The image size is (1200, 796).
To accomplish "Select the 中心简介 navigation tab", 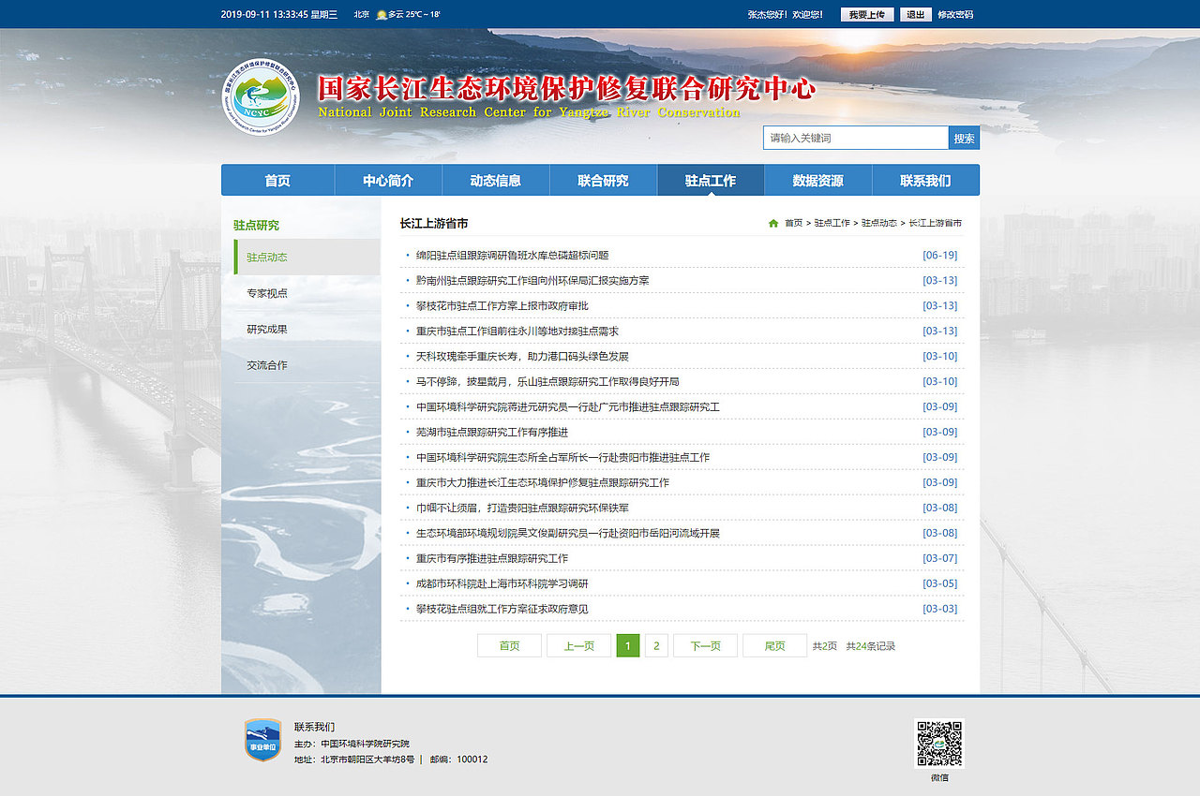I will (388, 179).
